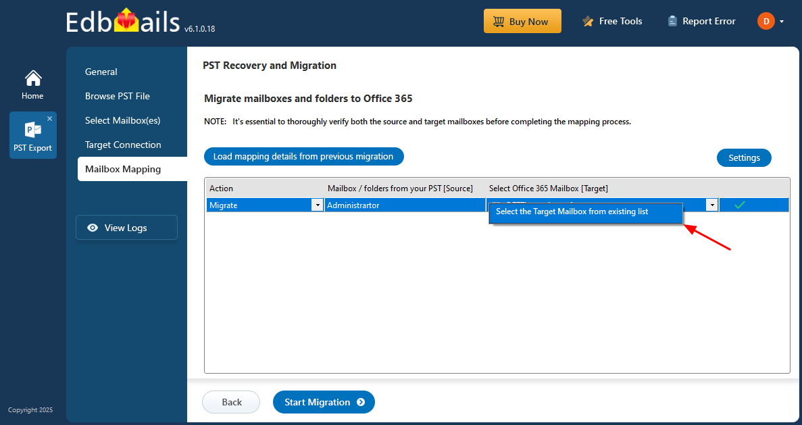Click the Administrartor source mailbox cell
Viewport: 802px width, 425px height.
coord(405,205)
